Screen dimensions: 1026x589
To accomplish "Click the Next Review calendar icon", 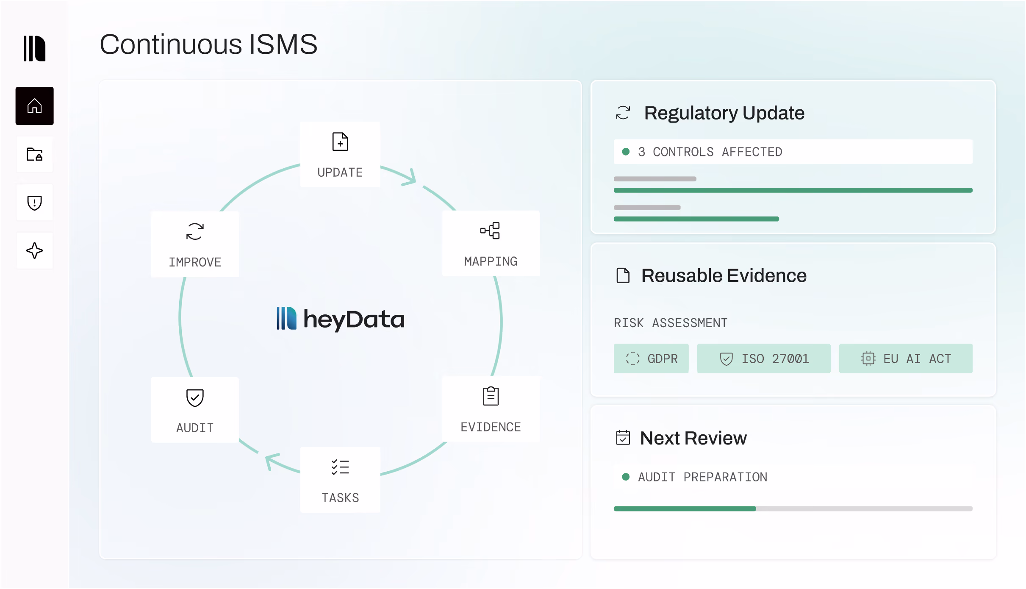I will (x=623, y=438).
